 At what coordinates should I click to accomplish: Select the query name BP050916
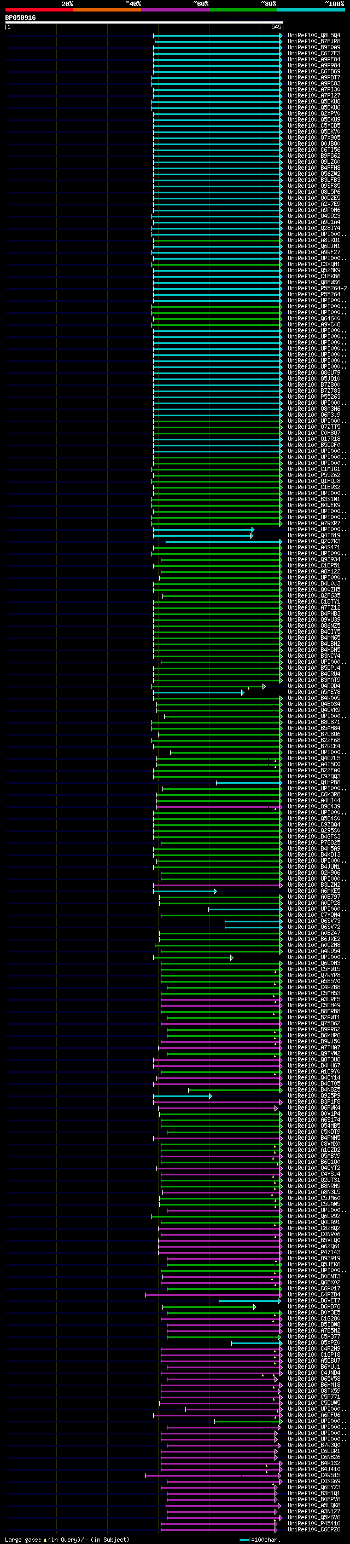pyautogui.click(x=20, y=18)
